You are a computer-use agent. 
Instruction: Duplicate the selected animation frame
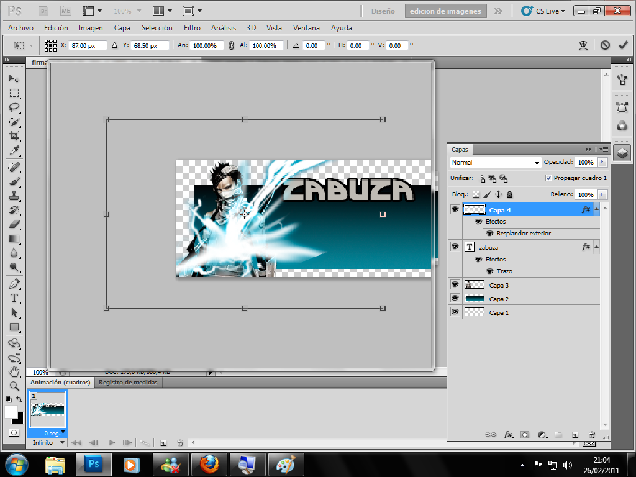tap(163, 443)
